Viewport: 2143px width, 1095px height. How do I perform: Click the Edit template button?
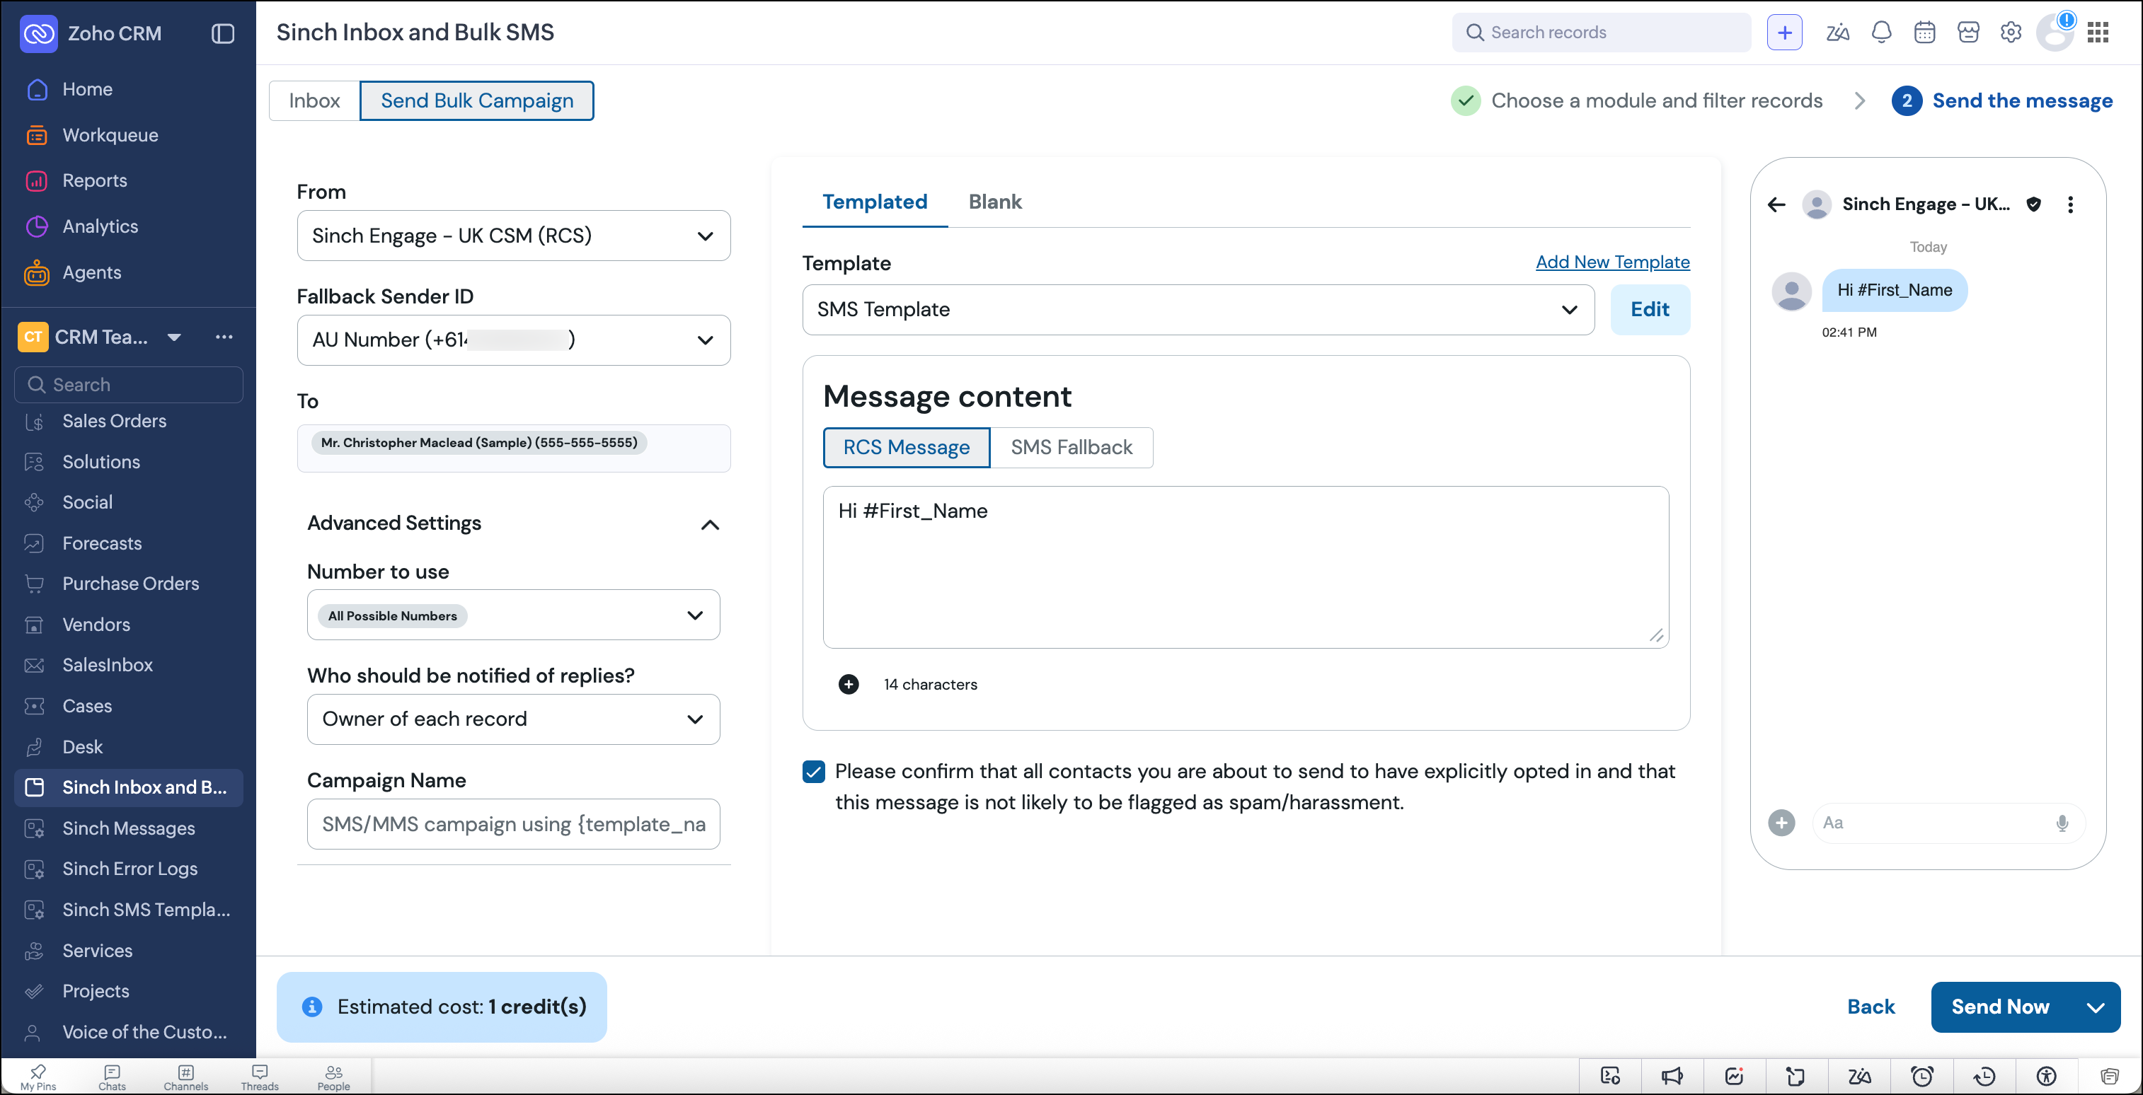[x=1650, y=309]
